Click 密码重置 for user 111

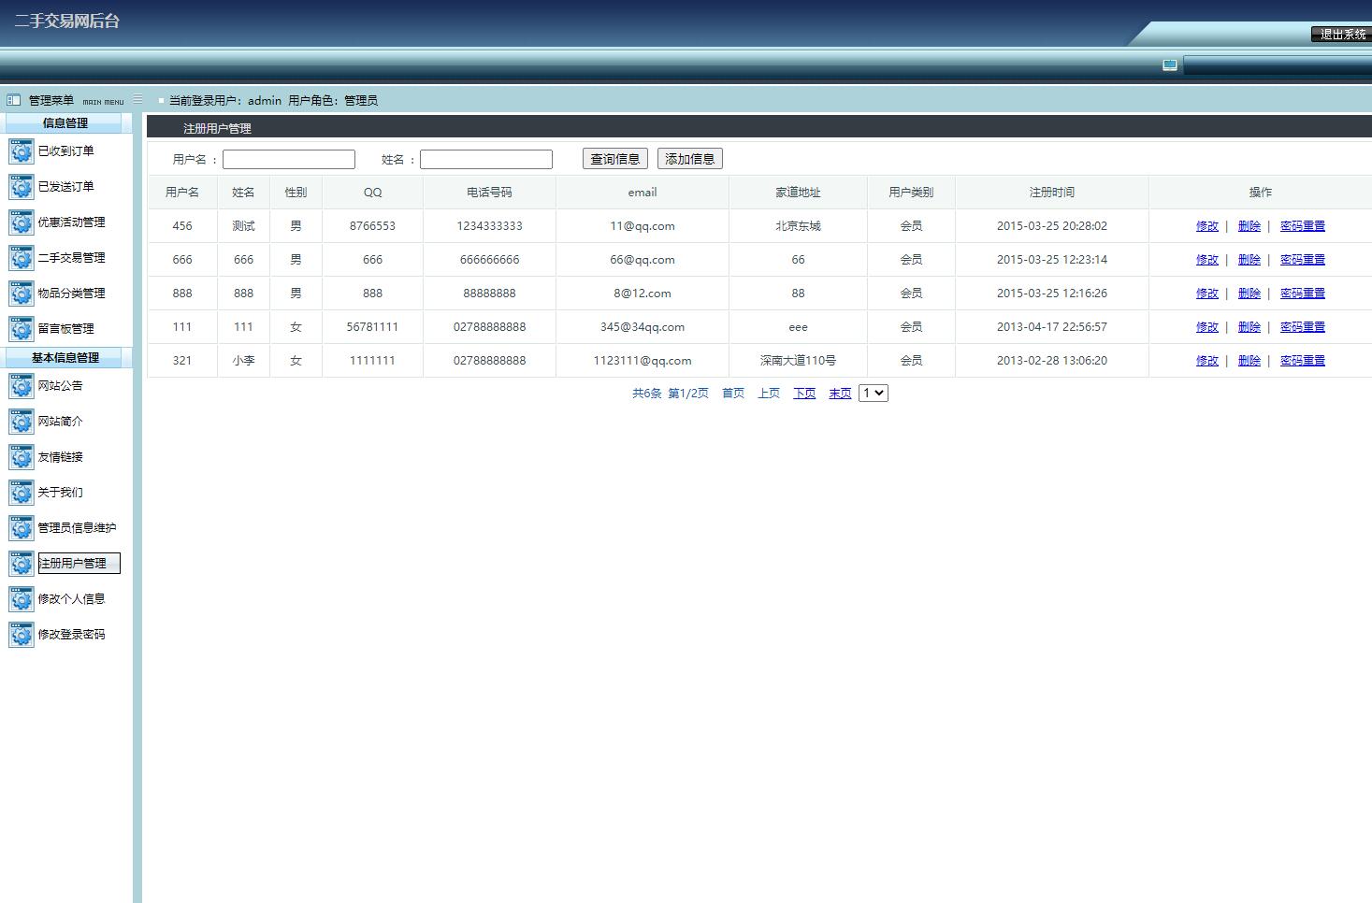pyautogui.click(x=1303, y=327)
